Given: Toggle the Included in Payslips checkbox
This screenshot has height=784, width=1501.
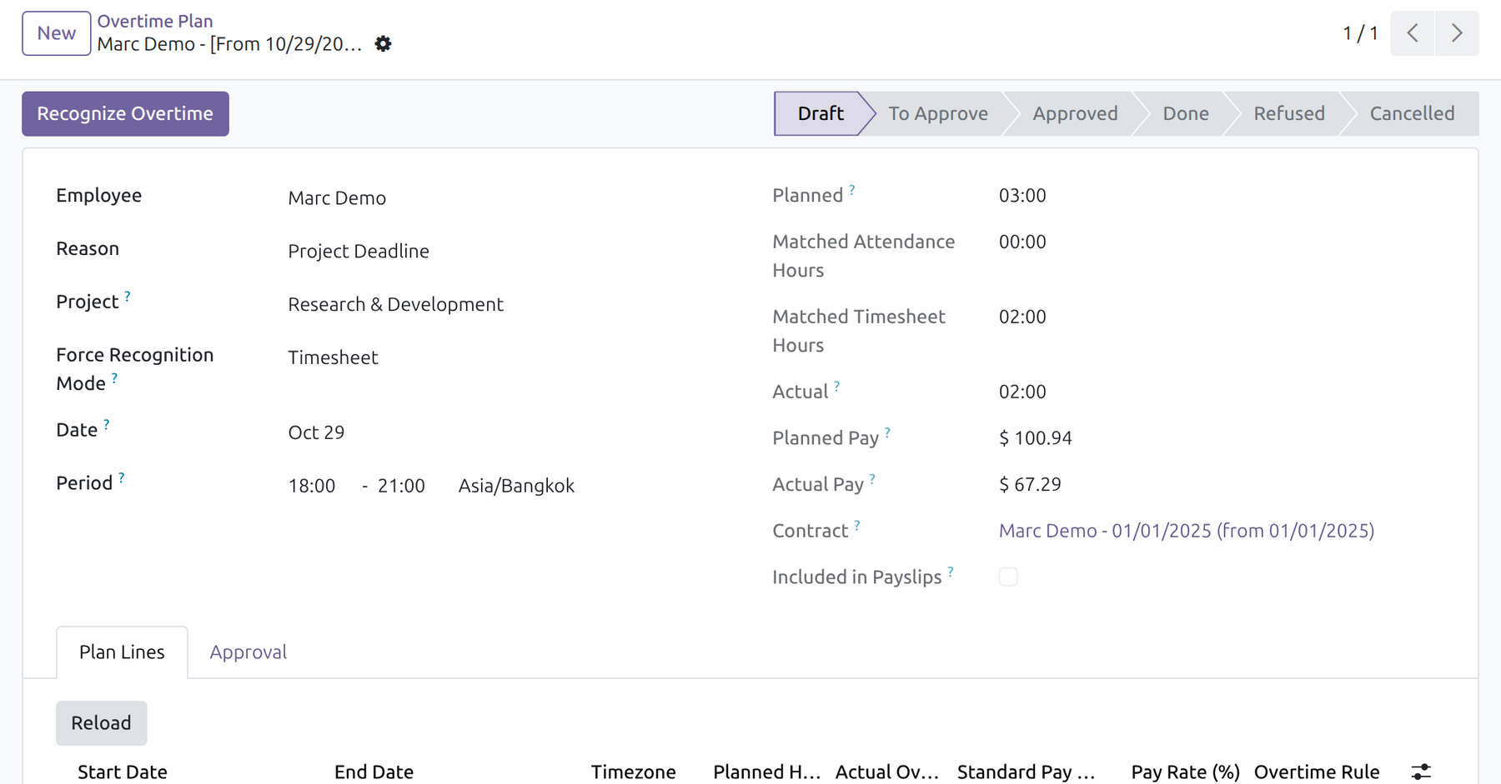Looking at the screenshot, I should [x=1008, y=577].
